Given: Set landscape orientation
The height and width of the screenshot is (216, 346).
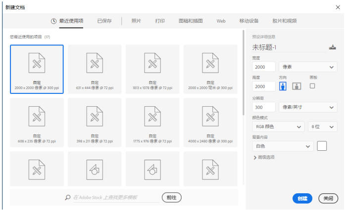Looking at the screenshot, I should tap(297, 86).
